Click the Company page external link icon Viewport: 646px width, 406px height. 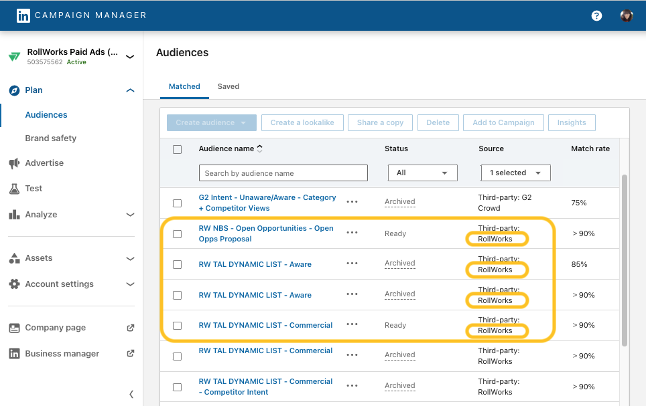[x=131, y=328]
